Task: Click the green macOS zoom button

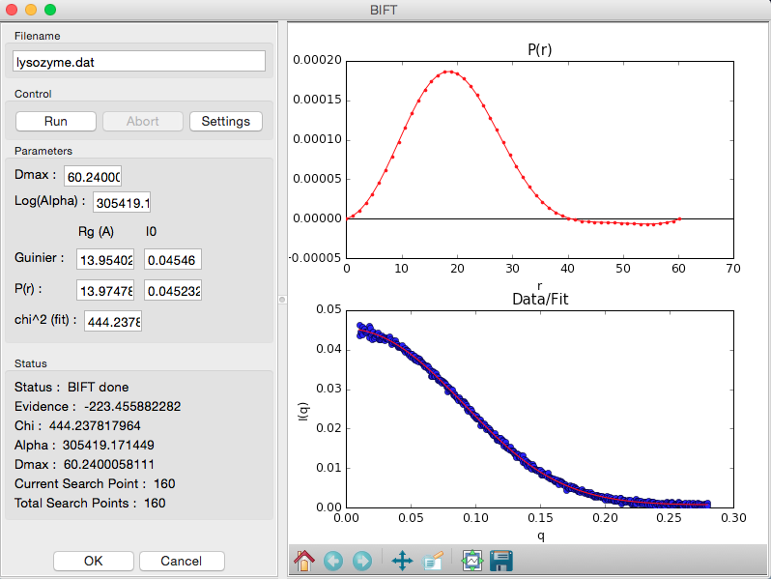Action: tap(50, 10)
